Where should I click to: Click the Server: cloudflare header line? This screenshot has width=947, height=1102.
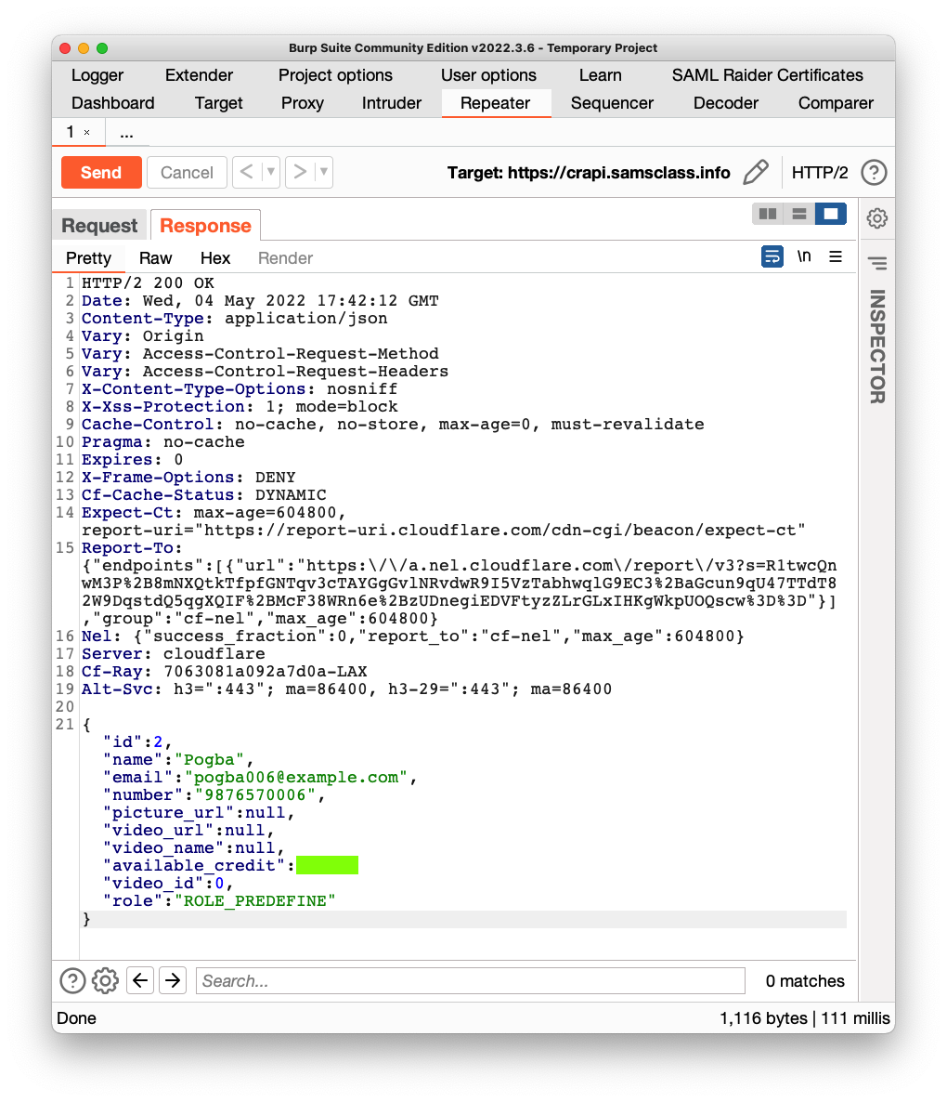[x=174, y=654]
